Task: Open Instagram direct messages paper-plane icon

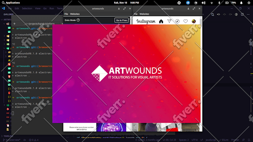Action: (169, 21)
